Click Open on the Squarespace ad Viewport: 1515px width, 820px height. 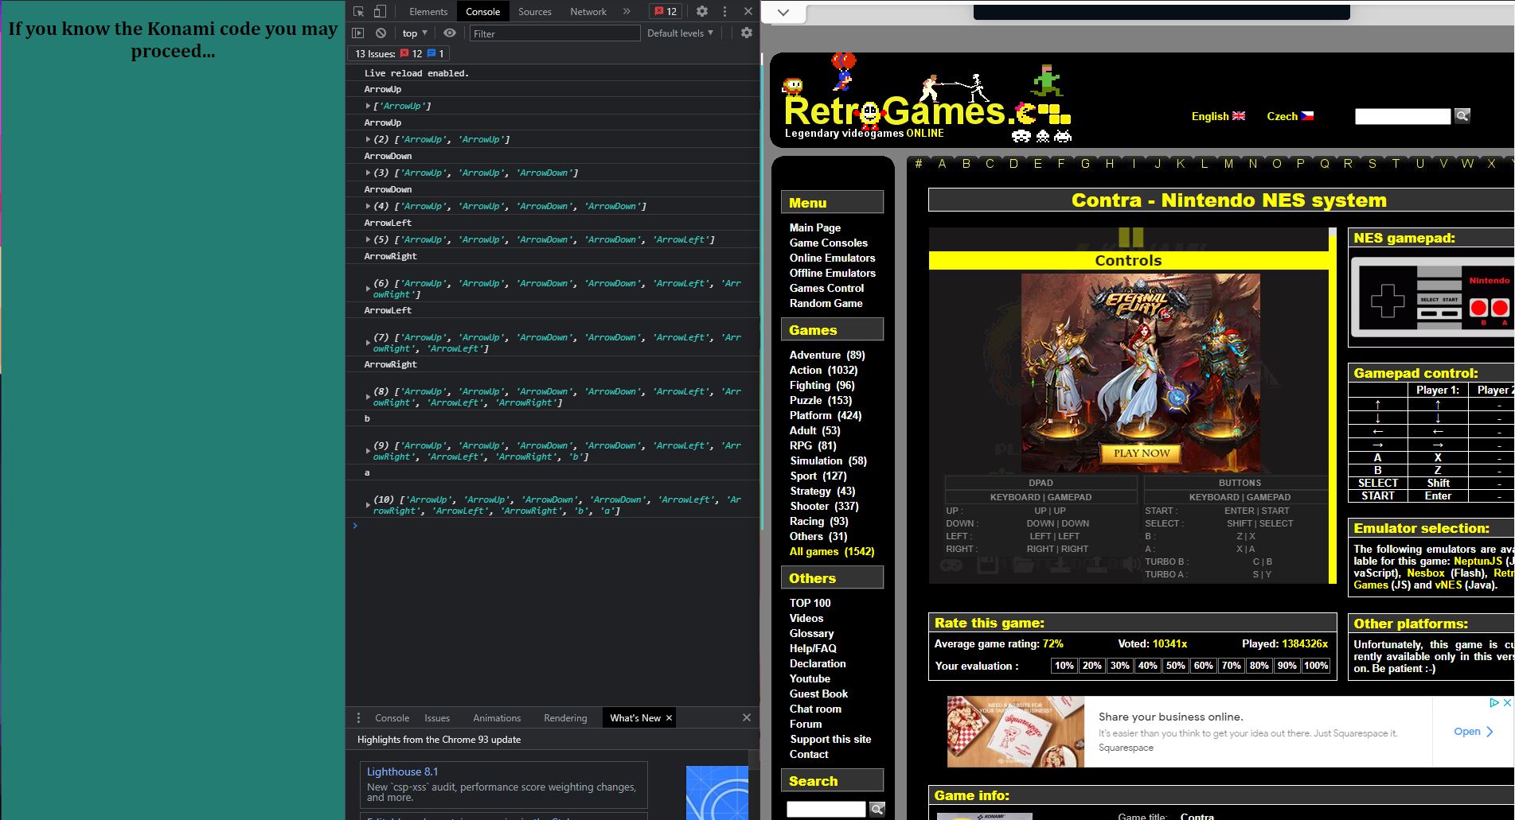(1473, 731)
